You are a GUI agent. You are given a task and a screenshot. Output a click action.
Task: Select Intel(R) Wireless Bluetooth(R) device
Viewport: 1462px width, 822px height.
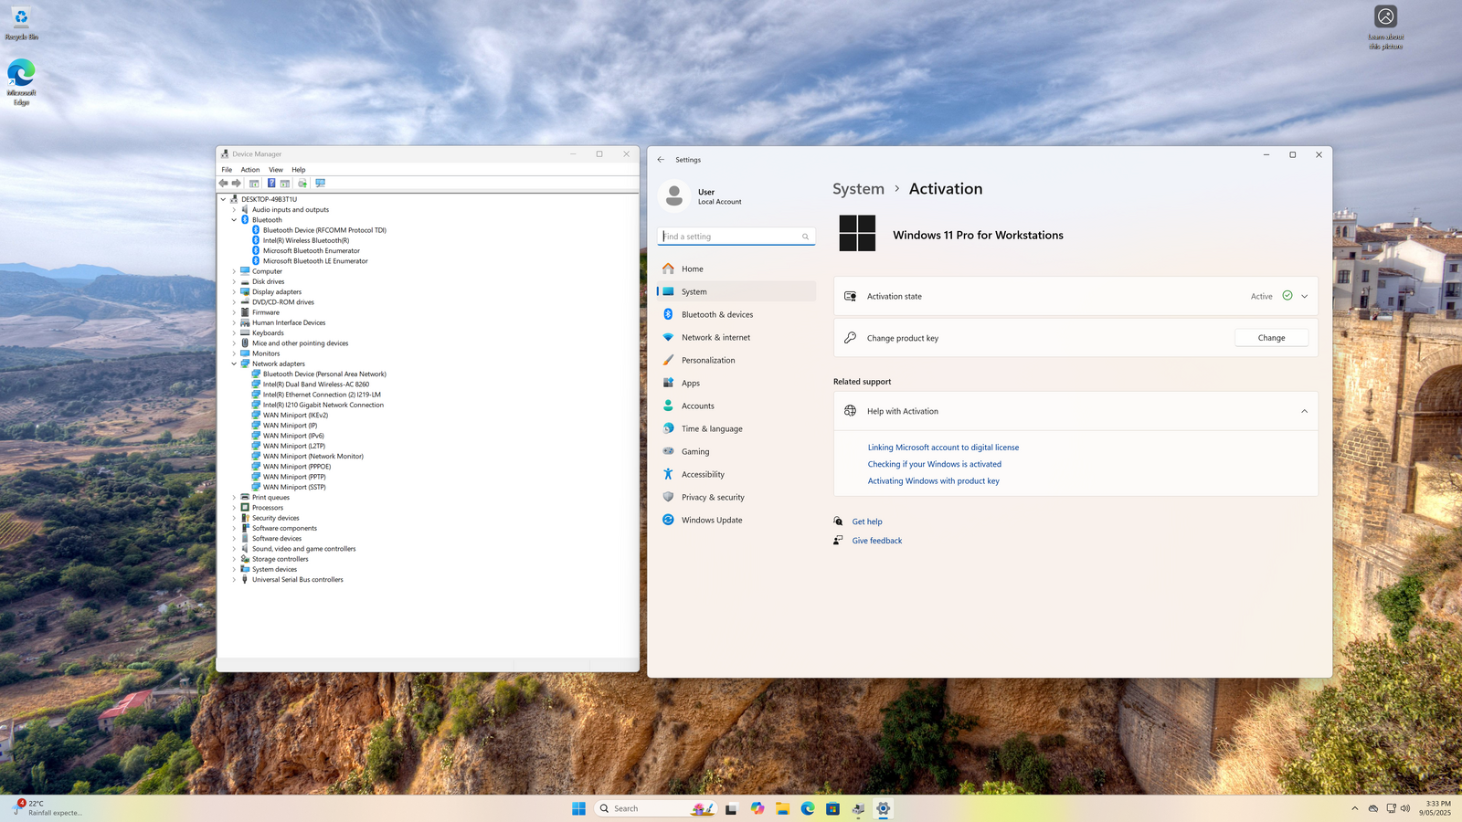(x=306, y=240)
